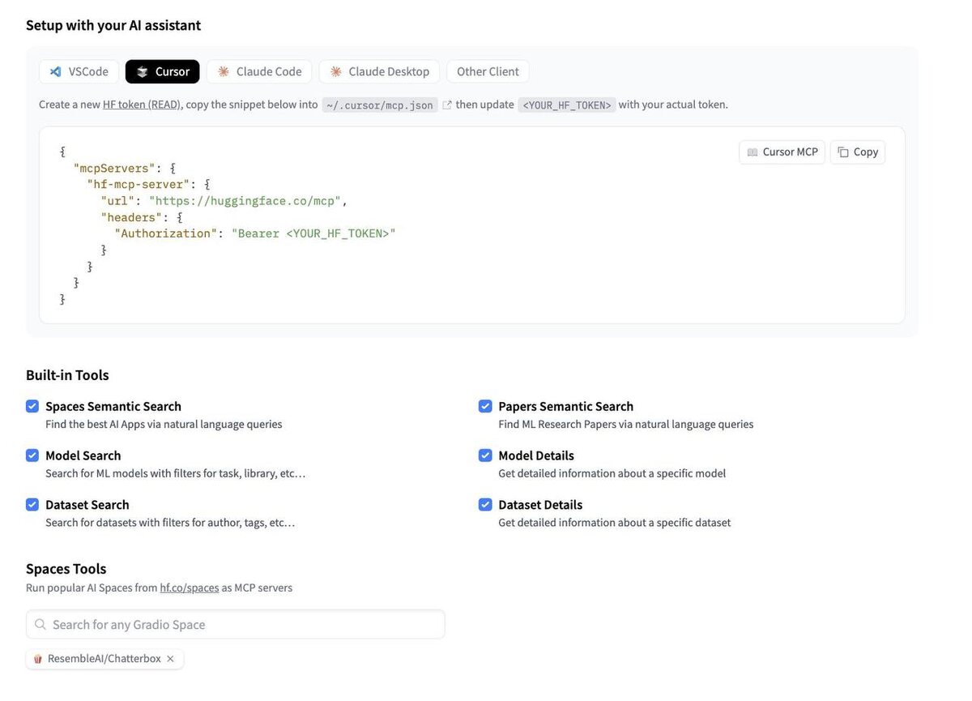
Task: Click the Claude Desktop starburst icon
Action: pos(336,71)
